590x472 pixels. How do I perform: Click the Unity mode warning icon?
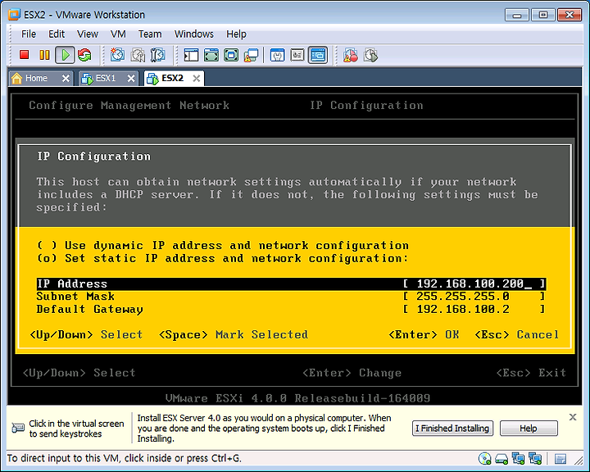point(251,56)
